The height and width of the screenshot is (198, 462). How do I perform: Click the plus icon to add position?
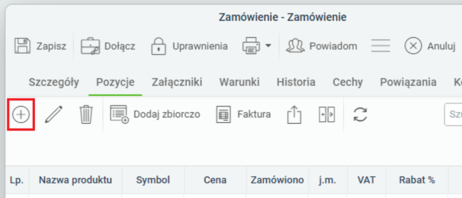[x=21, y=114]
